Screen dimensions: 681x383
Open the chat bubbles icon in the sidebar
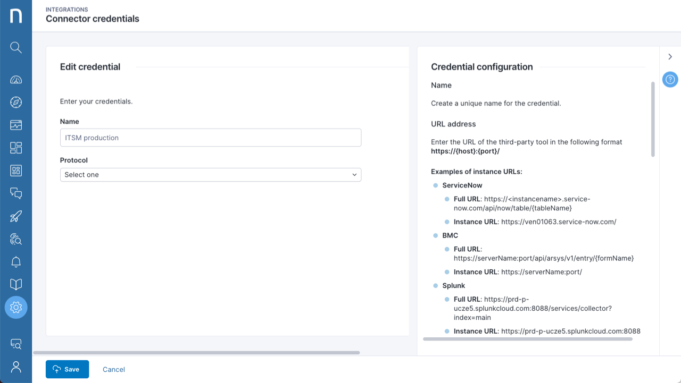(16, 193)
